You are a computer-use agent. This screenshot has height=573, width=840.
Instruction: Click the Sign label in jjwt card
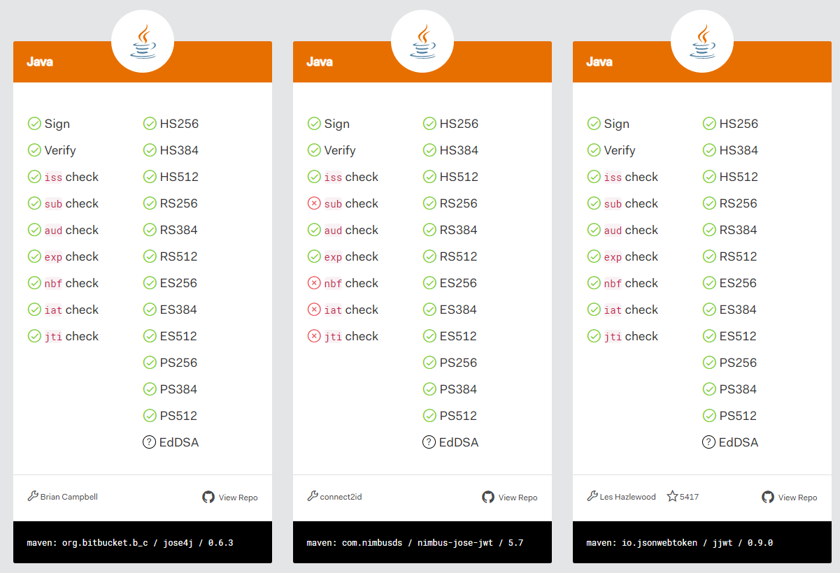click(x=617, y=124)
